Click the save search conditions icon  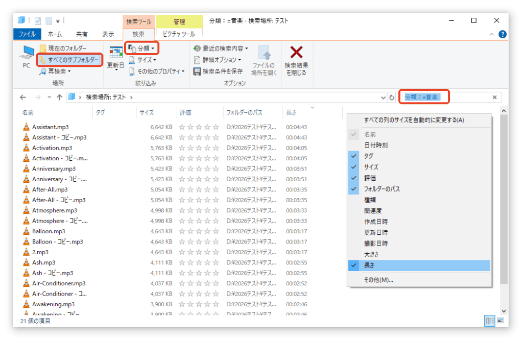point(197,71)
